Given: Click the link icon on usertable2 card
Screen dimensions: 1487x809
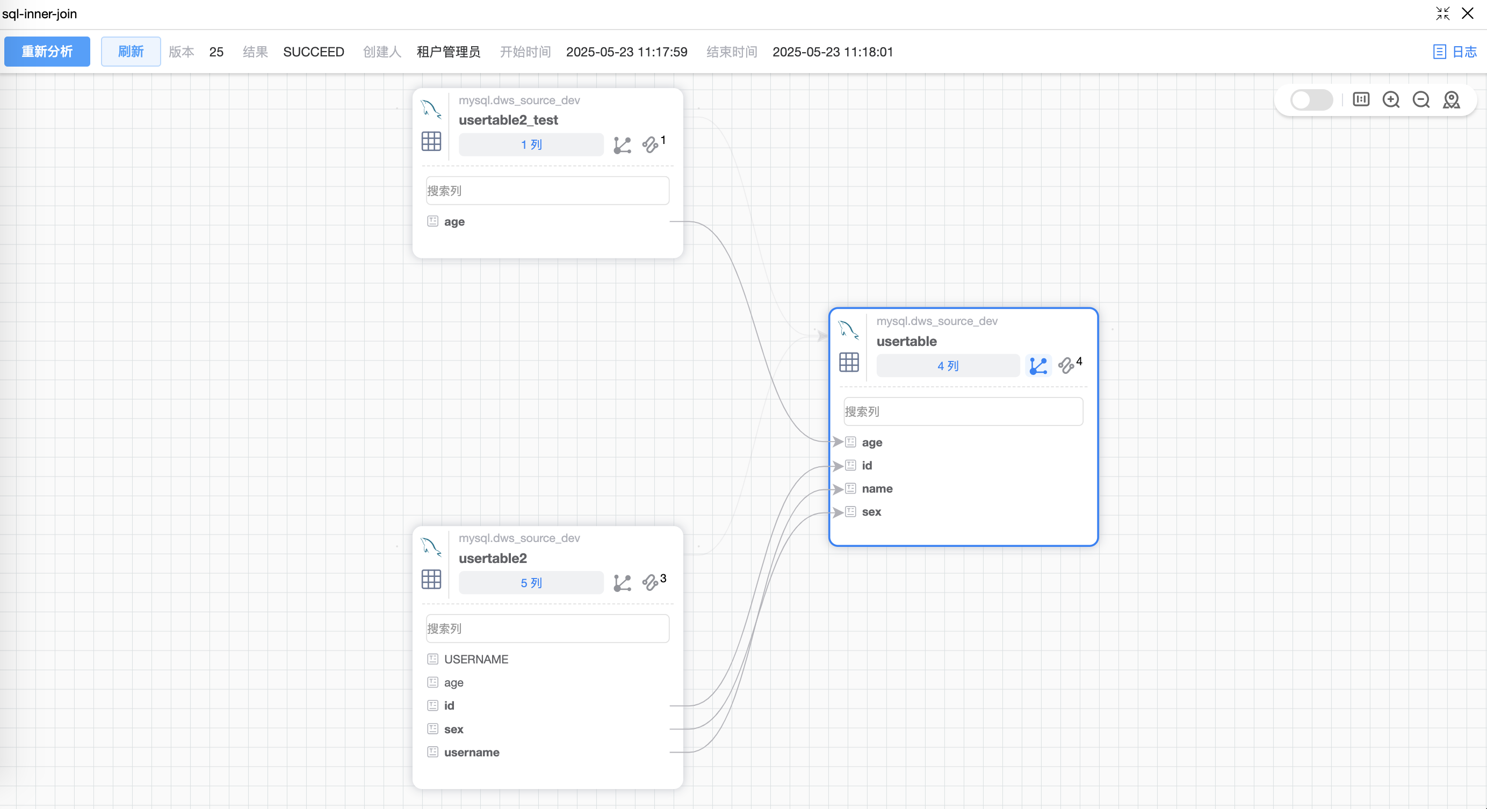Looking at the screenshot, I should click(x=650, y=583).
